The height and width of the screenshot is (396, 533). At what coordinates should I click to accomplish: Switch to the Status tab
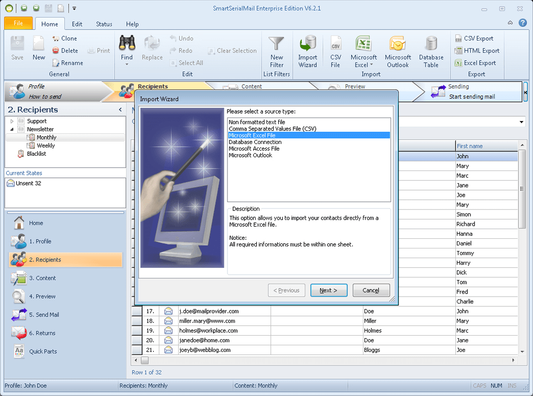[104, 24]
